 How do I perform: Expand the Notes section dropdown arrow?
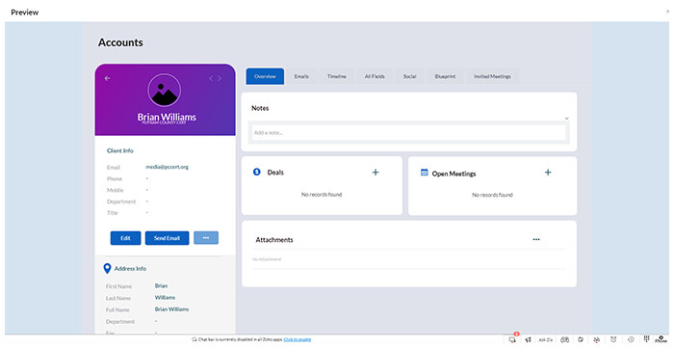click(566, 119)
